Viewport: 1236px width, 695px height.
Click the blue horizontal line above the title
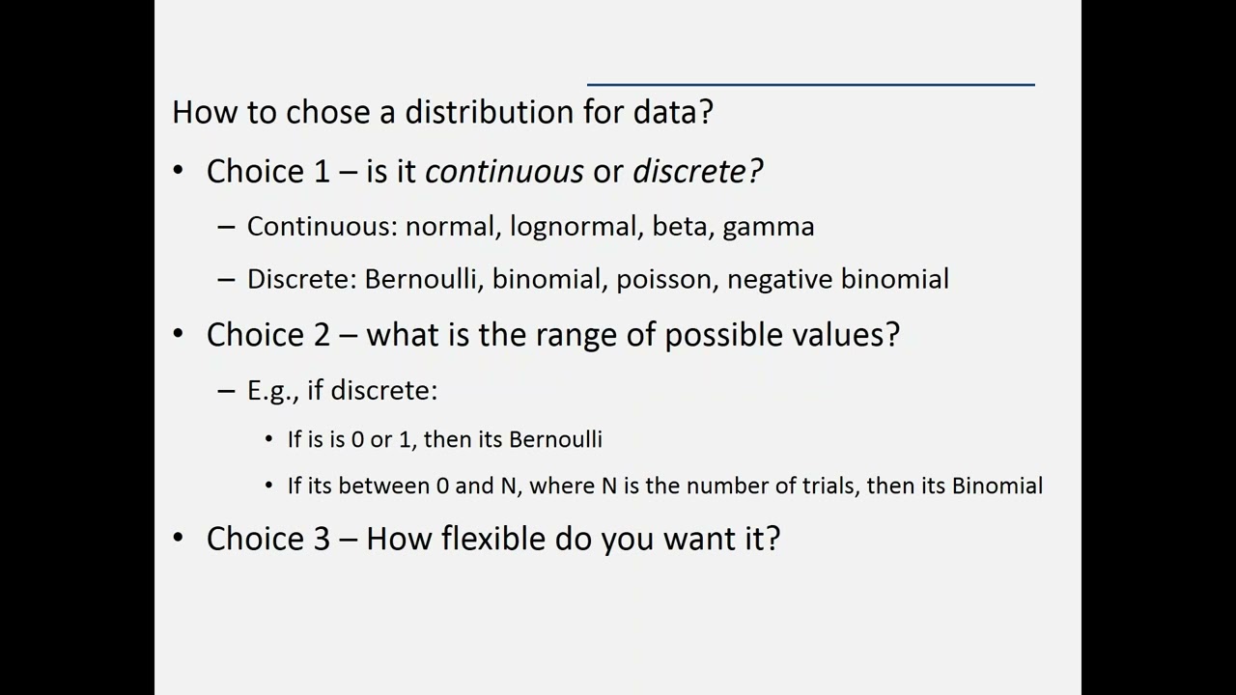pyautogui.click(x=811, y=85)
